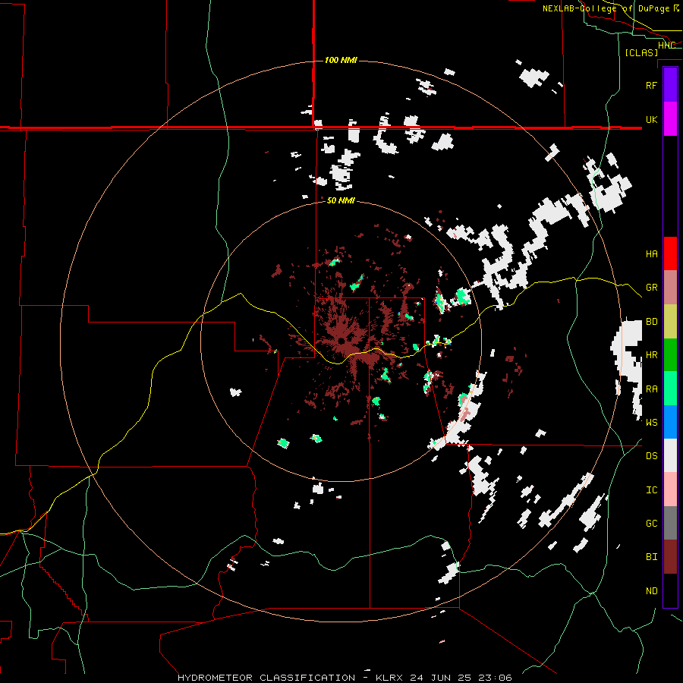This screenshot has width=683, height=683.
Task: Choose the light pink IC legend swatch
Action: [670, 489]
